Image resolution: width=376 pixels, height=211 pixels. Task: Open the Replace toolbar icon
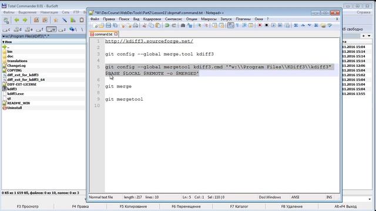click(x=190, y=25)
